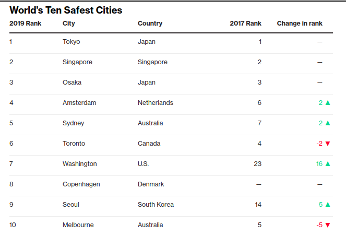Screen dimensions: 346x236
Task: Click the dash in Tokyo's change column
Action: click(320, 42)
